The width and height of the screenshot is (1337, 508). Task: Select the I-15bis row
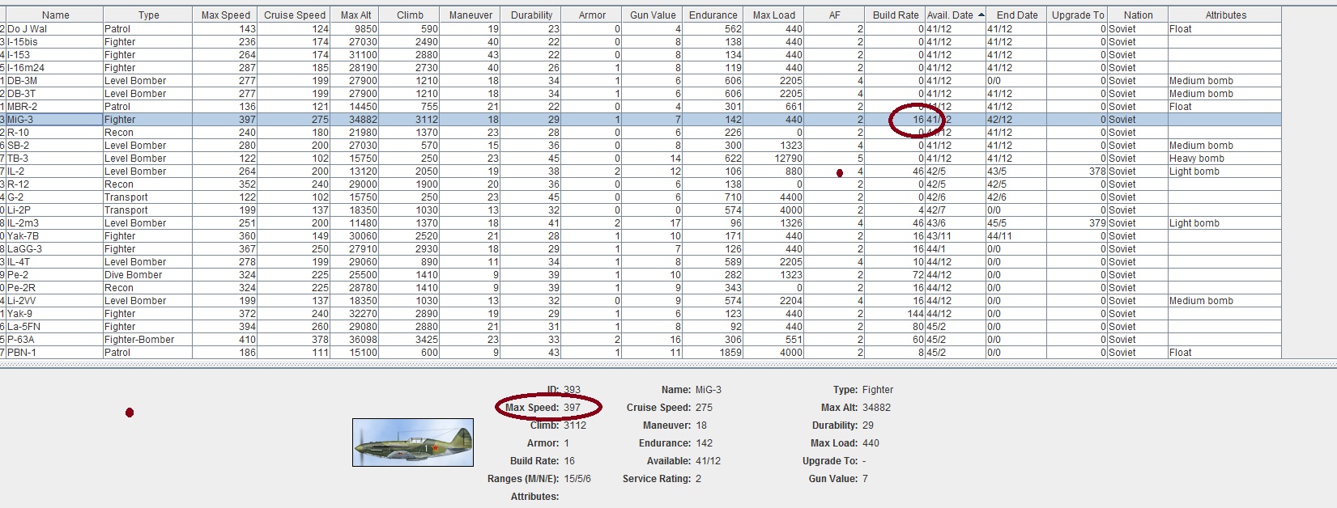[641, 41]
